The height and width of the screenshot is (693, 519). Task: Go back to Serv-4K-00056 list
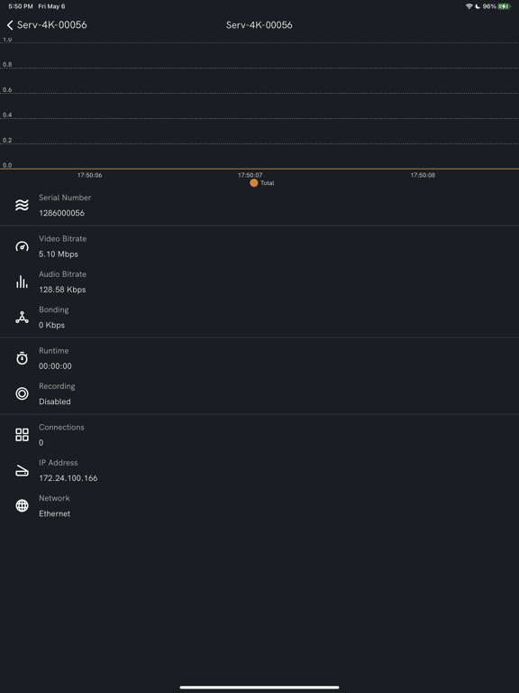point(47,24)
